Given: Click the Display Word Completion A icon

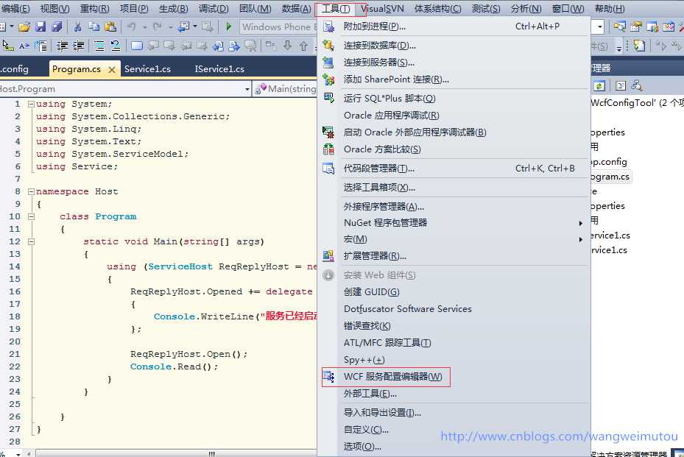Looking at the screenshot, I should (24, 46).
